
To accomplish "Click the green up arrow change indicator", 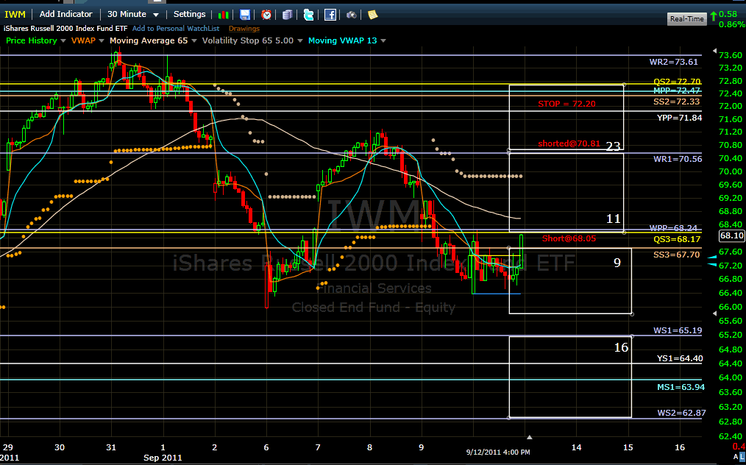I will coord(713,17).
